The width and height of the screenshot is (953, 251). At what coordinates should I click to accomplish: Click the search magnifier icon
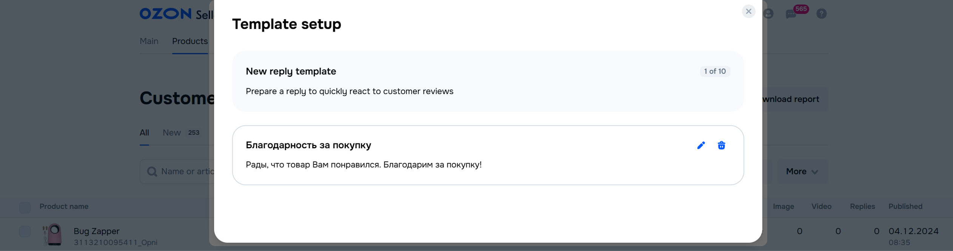(152, 172)
